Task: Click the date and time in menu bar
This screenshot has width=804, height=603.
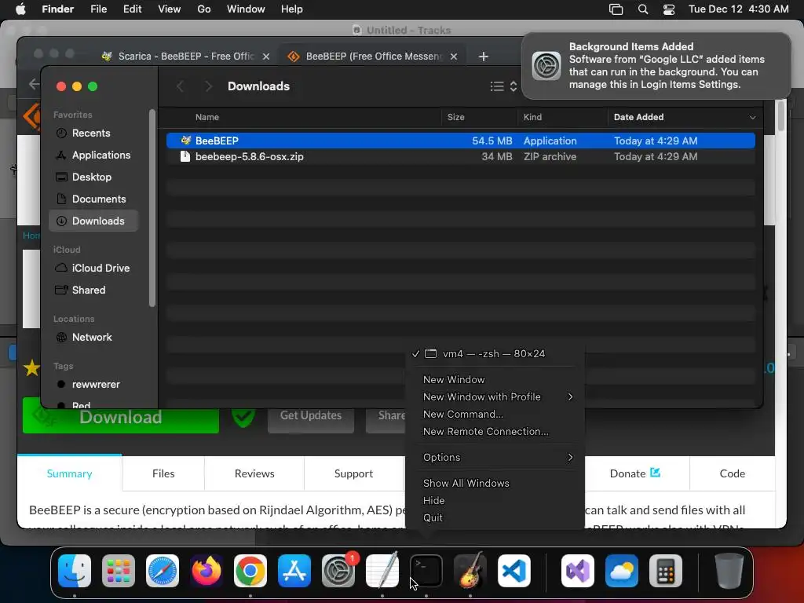Action: [738, 9]
